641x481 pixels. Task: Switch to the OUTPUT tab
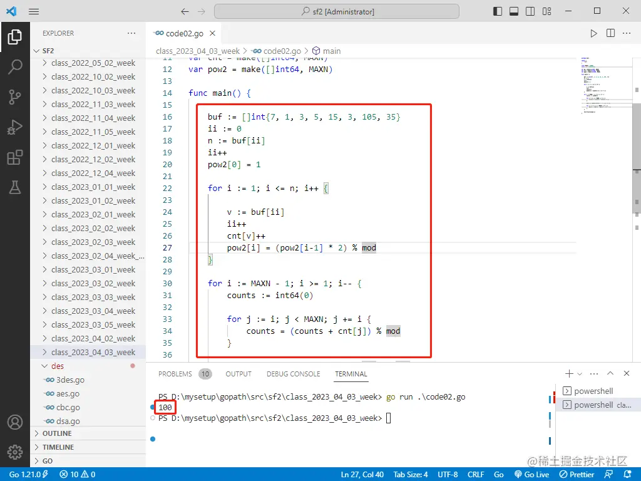pos(238,374)
